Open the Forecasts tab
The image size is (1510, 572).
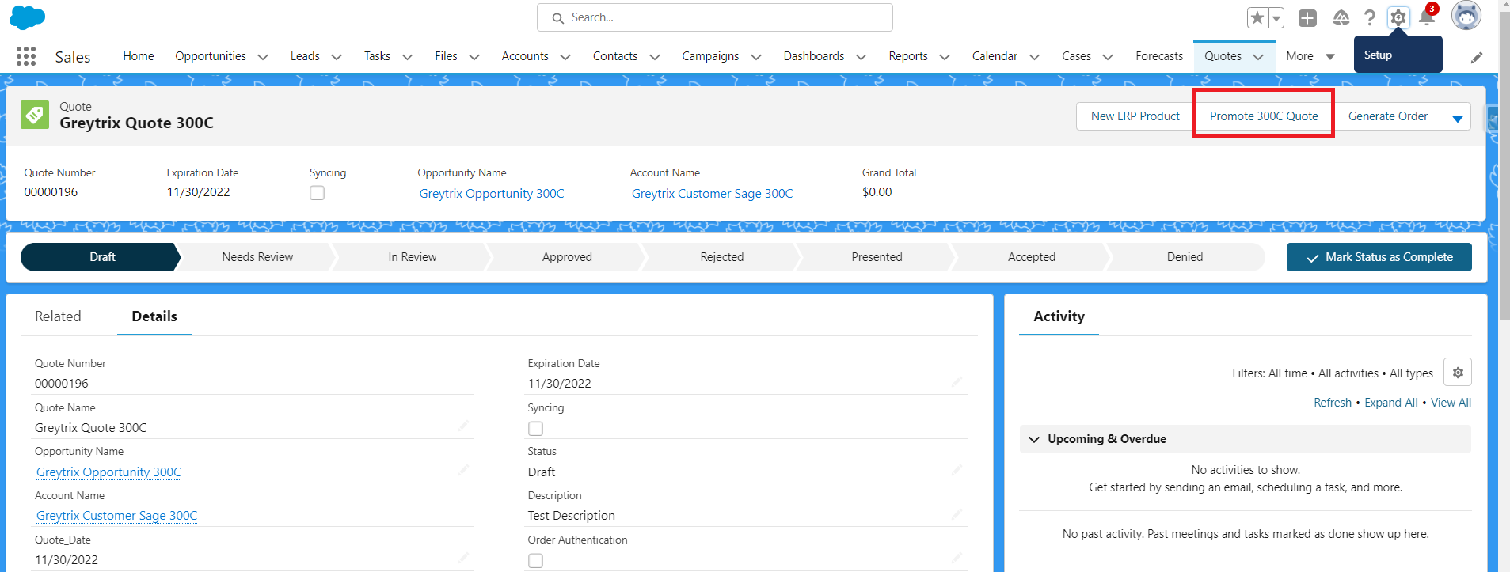click(x=1159, y=56)
